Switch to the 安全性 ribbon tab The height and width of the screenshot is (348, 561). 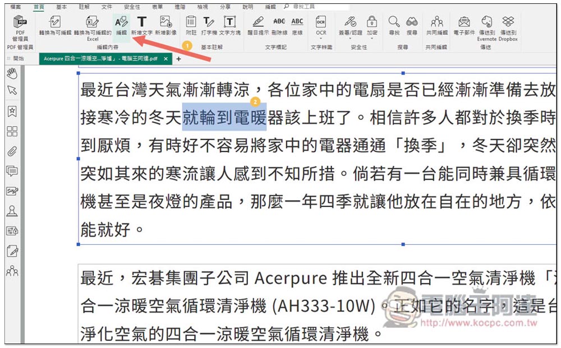tap(132, 6)
